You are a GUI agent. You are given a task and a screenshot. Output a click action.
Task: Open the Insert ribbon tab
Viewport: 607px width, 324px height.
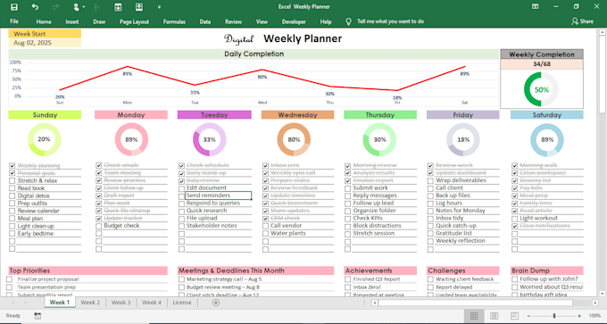pyautogui.click(x=72, y=21)
